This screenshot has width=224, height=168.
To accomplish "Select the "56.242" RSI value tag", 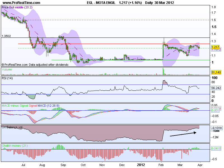I will click(x=216, y=88).
